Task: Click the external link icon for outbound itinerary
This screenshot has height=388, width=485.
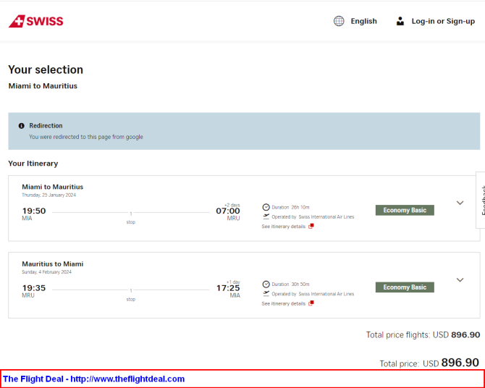Action: [311, 226]
